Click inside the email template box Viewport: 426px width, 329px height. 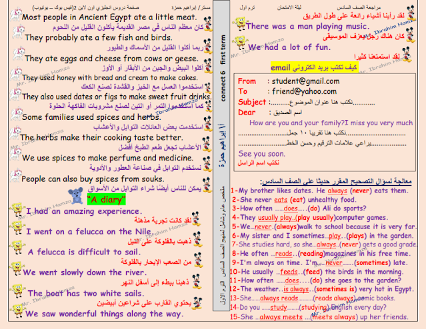[x=325, y=122]
